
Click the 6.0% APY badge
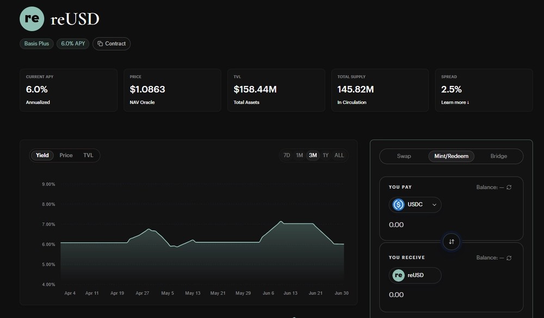(73, 43)
